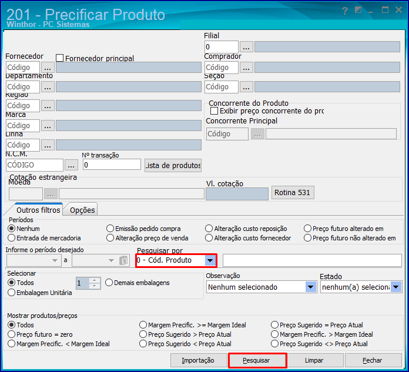Click the Pesquisar button
The height and width of the screenshot is (372, 409).
[257, 360]
